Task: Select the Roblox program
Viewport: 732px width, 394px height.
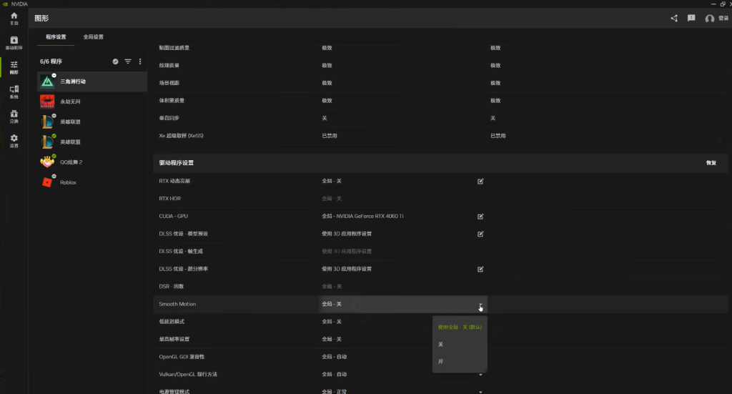Action: coord(92,182)
